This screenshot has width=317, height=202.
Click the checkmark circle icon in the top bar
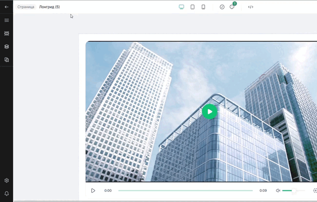222,7
